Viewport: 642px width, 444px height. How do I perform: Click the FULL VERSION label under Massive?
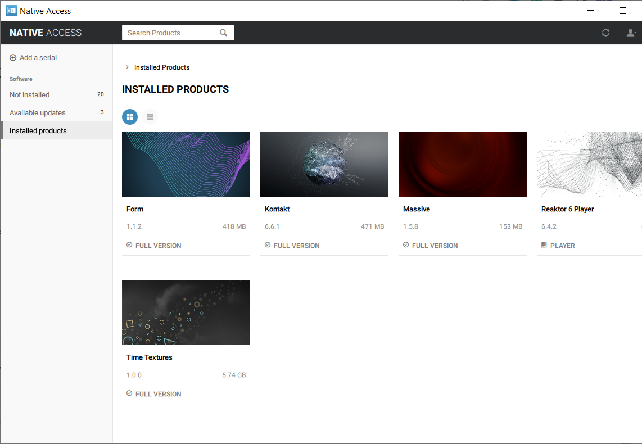tap(435, 246)
